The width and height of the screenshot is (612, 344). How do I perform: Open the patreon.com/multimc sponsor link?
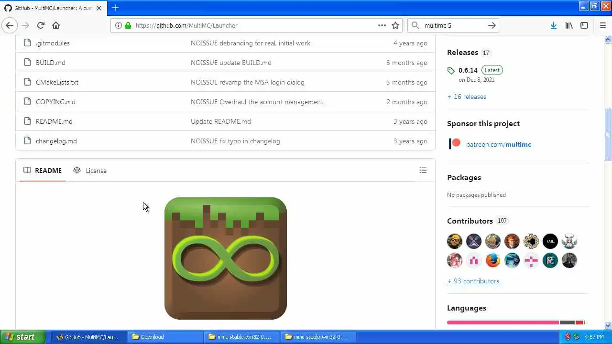pos(499,144)
